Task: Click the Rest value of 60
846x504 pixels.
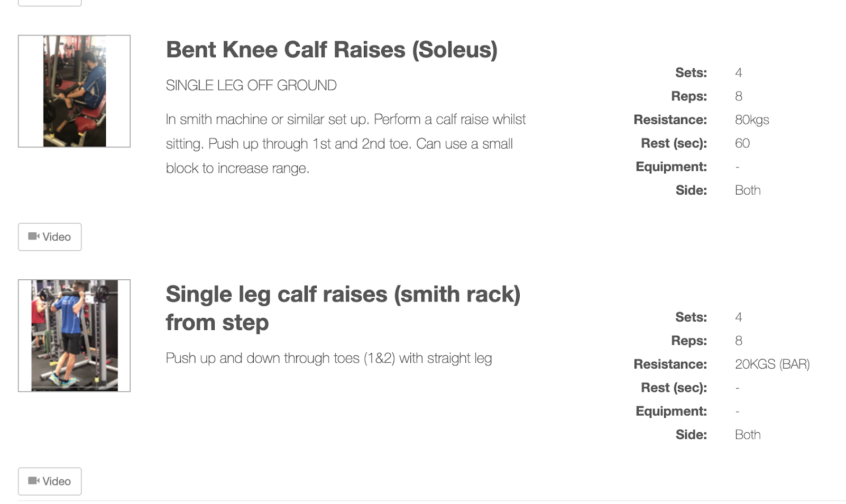Action: [742, 143]
